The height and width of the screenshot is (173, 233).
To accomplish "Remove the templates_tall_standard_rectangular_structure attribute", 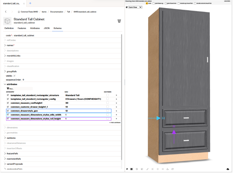I will click(116, 95).
